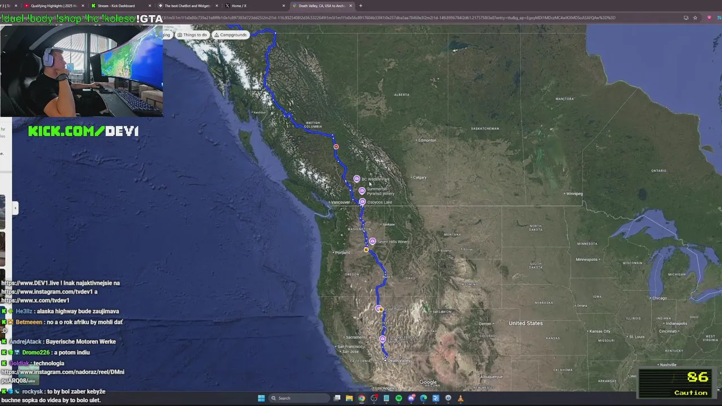Open Task View on the taskbar
This screenshot has width=722, height=406.
(337, 398)
